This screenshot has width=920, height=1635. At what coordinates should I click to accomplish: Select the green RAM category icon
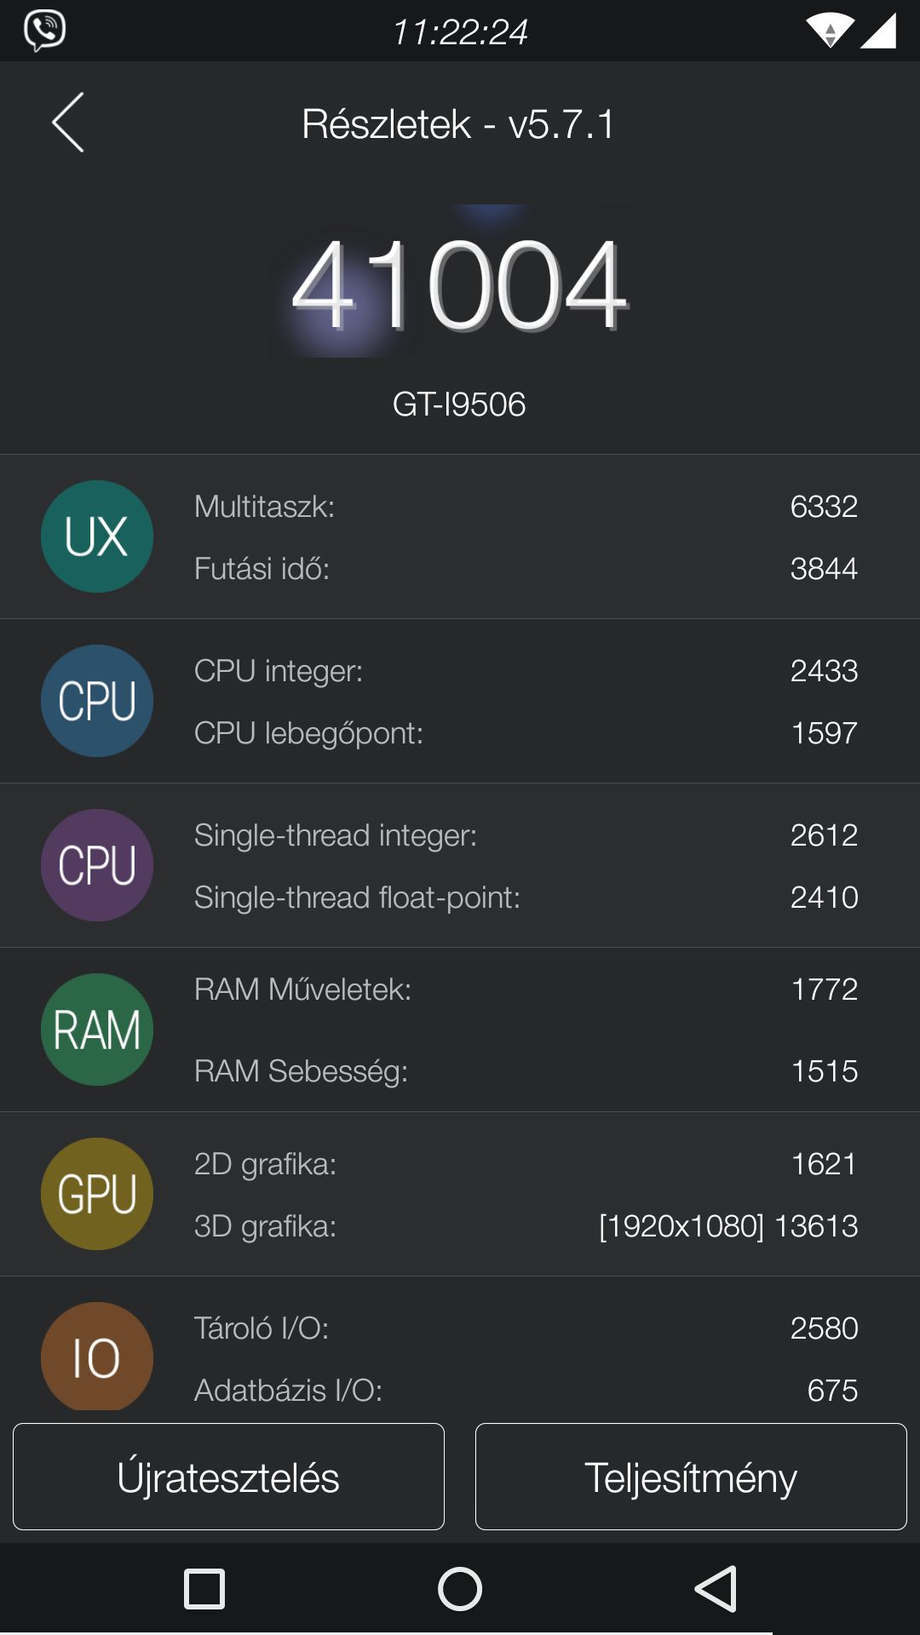97,1030
